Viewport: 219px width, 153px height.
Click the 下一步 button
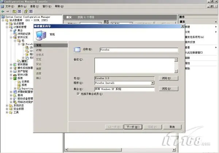133,127
